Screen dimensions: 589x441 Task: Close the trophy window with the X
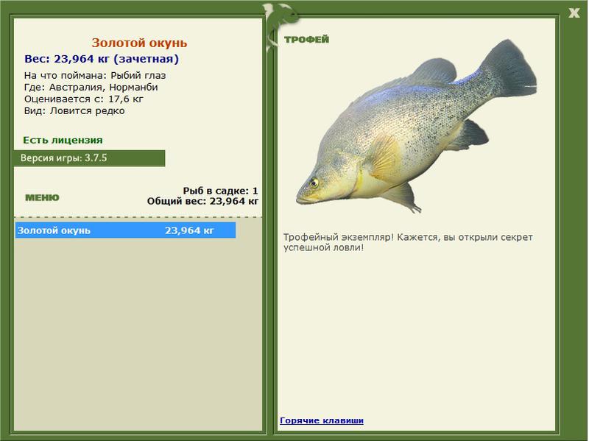pyautogui.click(x=574, y=13)
